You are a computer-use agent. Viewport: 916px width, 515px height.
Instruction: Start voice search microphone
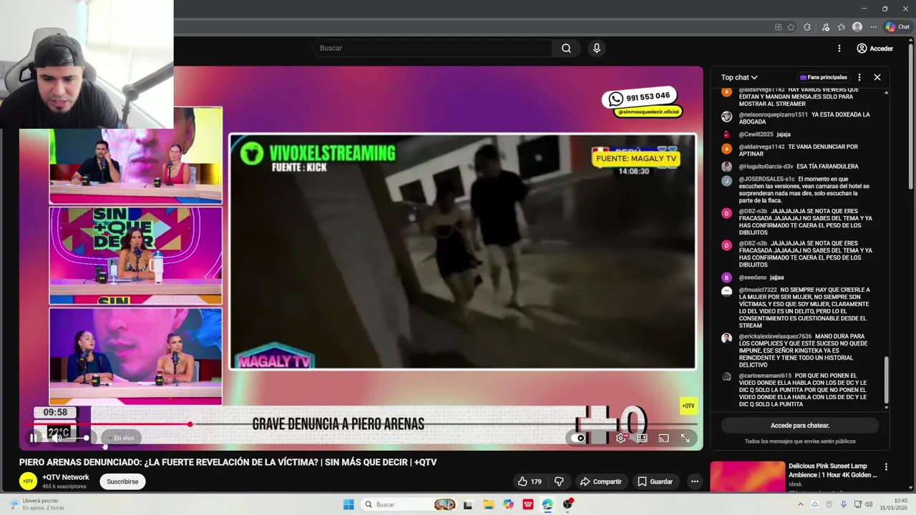pyautogui.click(x=596, y=48)
